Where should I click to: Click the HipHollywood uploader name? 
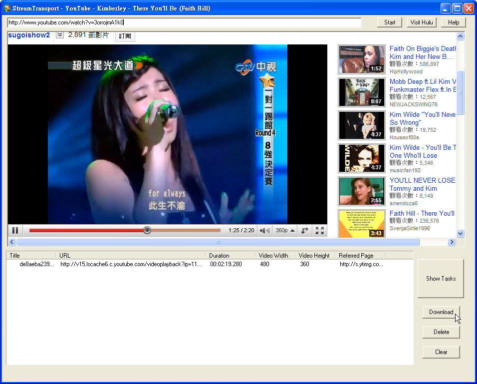406,71
